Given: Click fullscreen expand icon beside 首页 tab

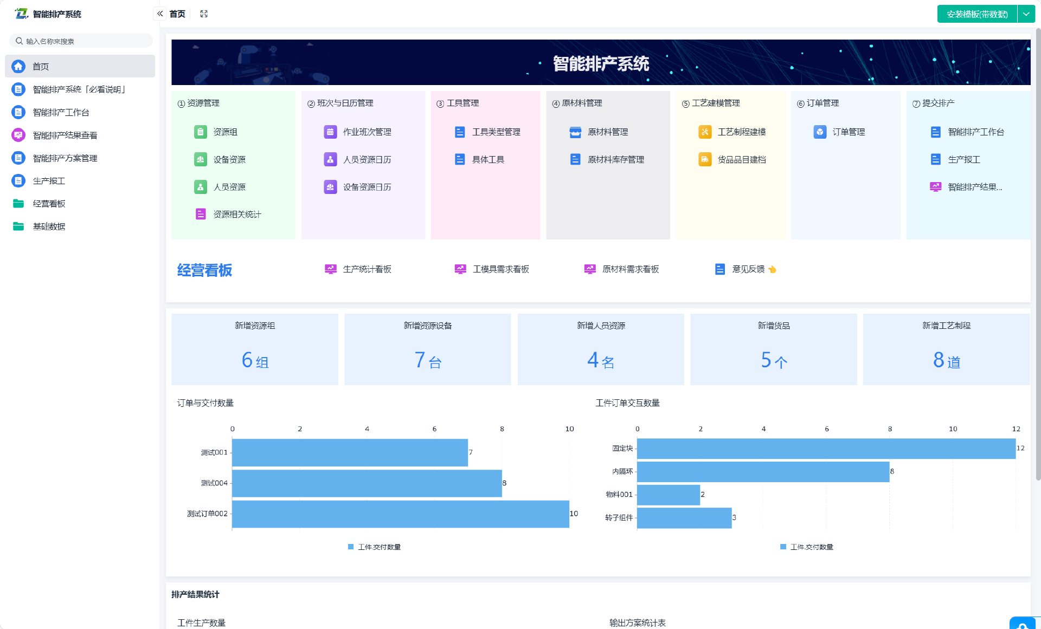Looking at the screenshot, I should tap(204, 14).
